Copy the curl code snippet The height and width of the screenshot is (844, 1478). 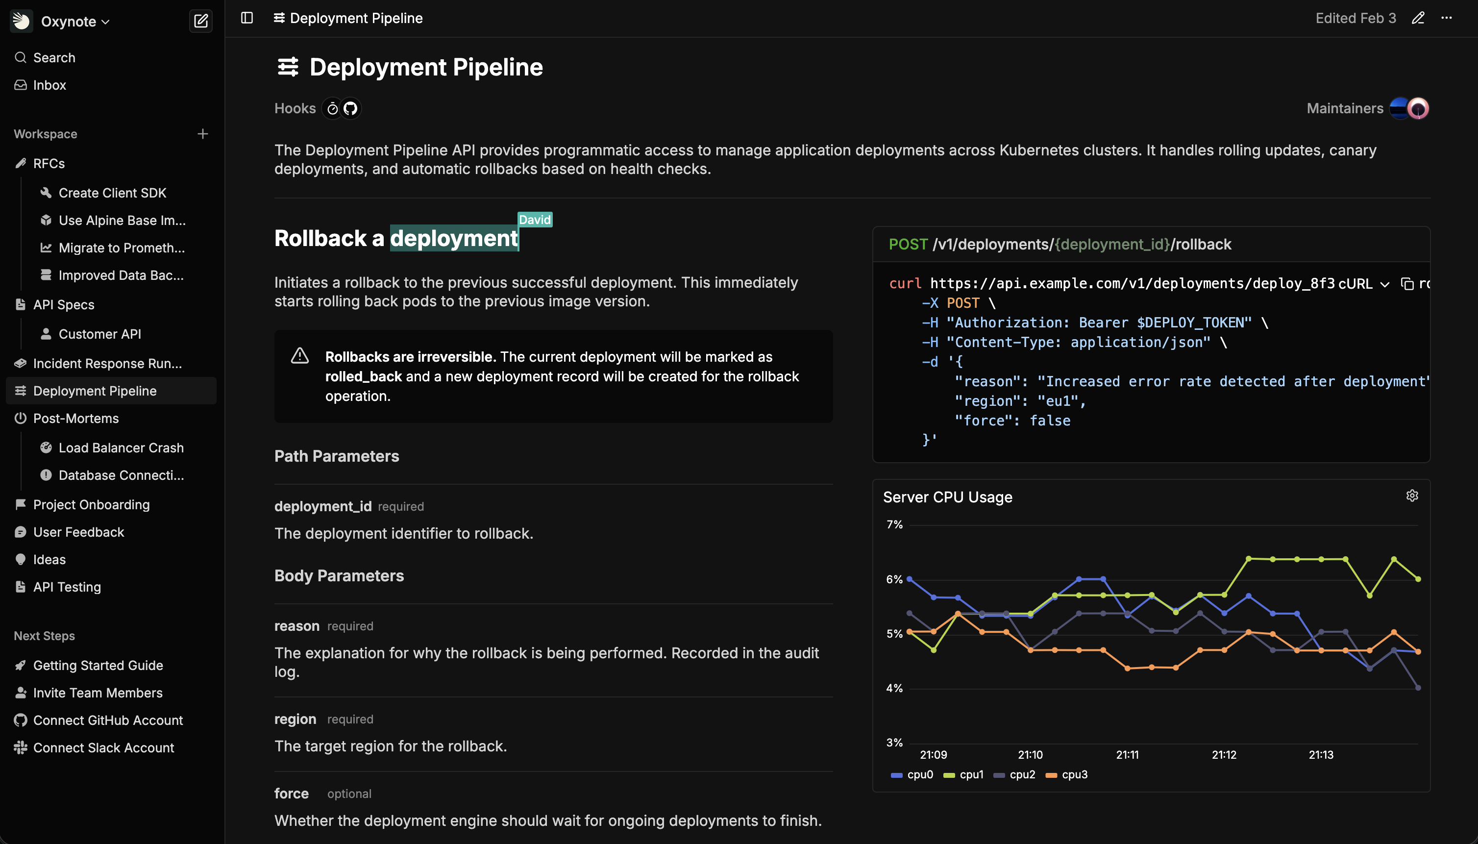[x=1407, y=283]
